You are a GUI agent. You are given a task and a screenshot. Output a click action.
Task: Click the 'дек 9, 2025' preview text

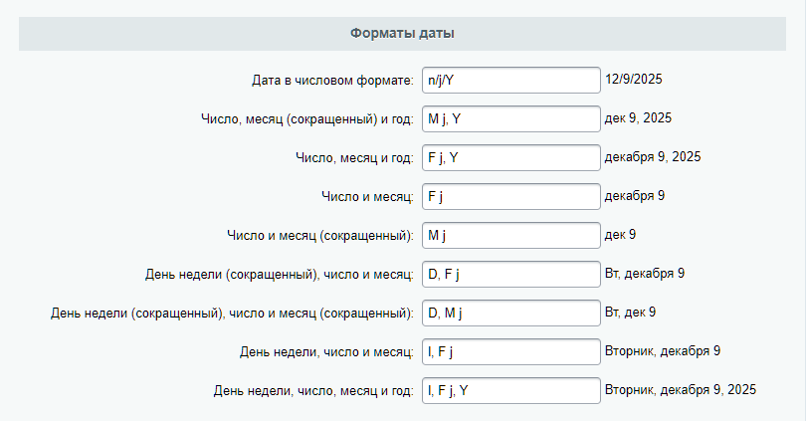[638, 117]
